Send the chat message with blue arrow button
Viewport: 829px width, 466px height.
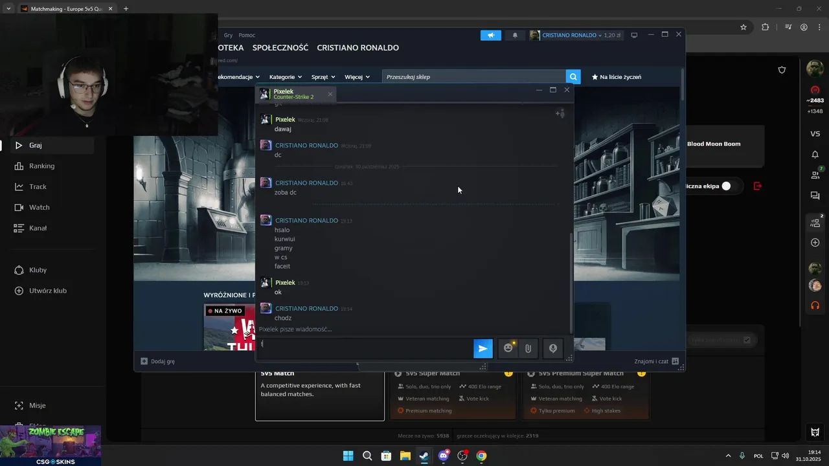[483, 348]
